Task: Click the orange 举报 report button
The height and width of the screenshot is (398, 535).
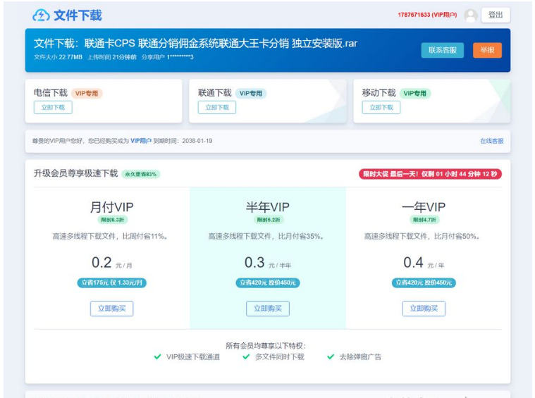Action: (x=487, y=50)
